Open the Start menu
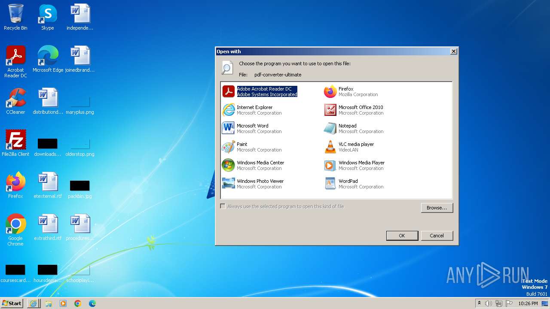Viewport: 550px width, 309px height. (12, 303)
